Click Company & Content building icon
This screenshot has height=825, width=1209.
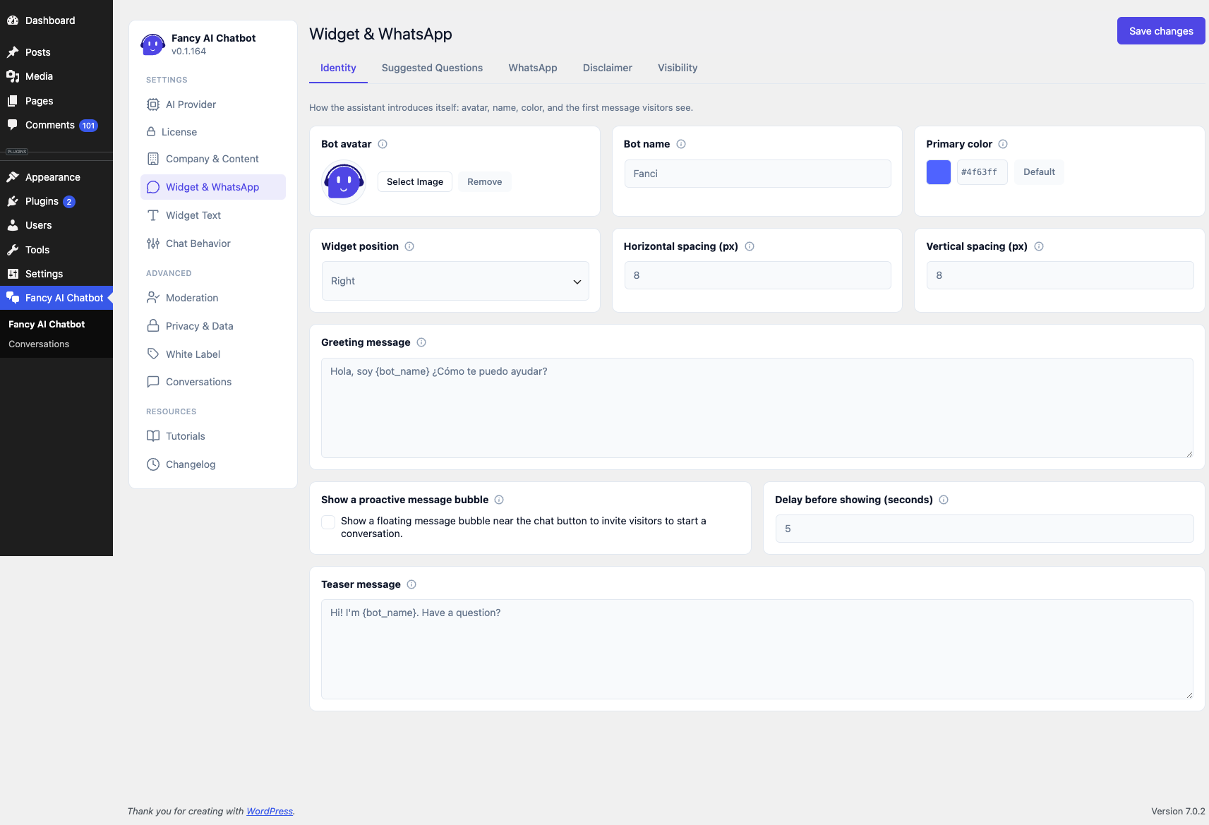153,159
